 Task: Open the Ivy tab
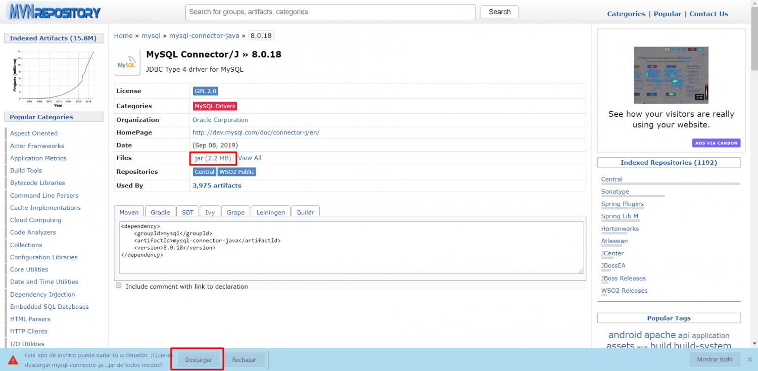210,212
